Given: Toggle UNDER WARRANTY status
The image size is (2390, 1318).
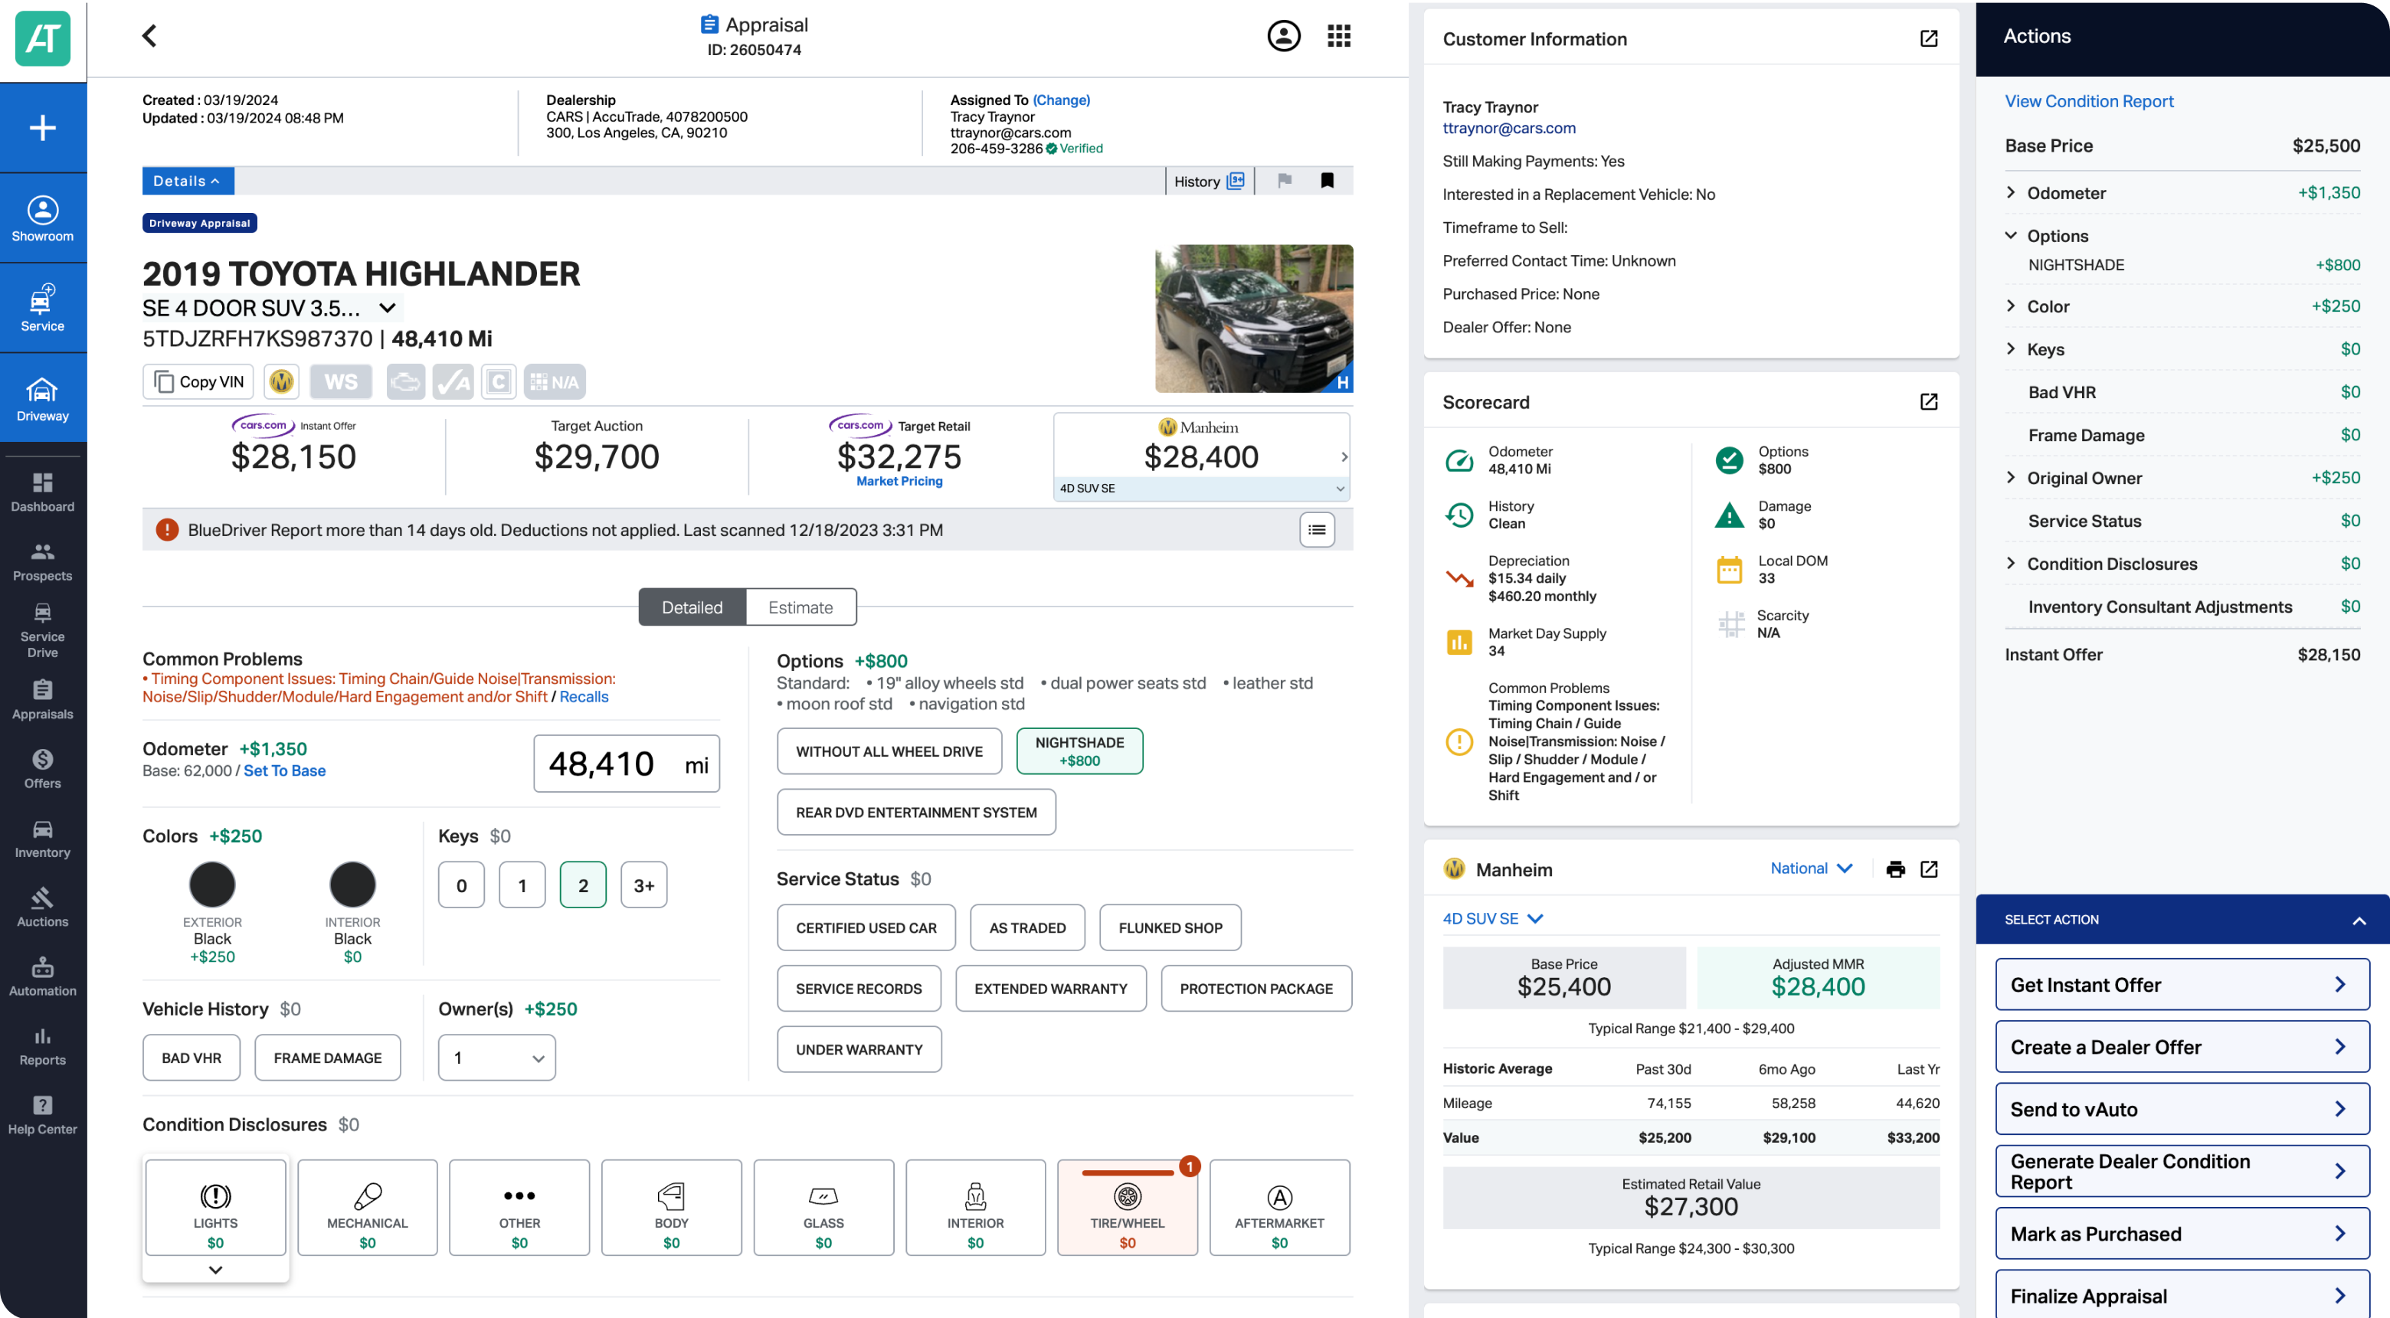Looking at the screenshot, I should pos(859,1050).
